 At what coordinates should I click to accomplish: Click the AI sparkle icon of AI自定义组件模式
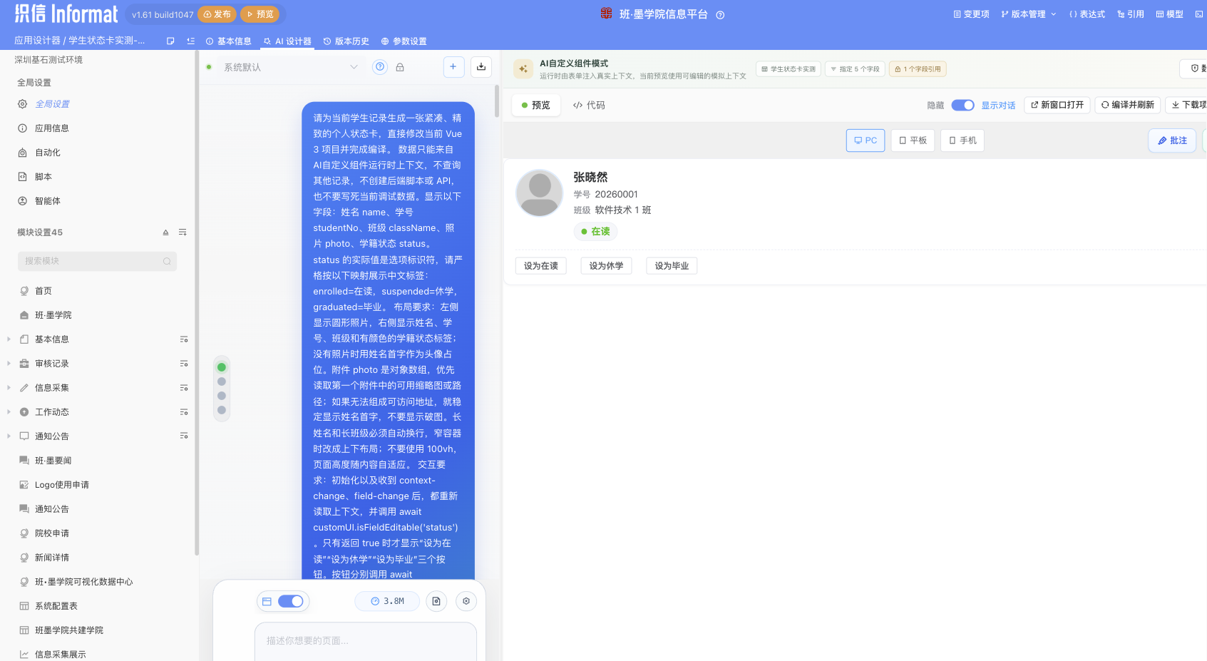coord(523,69)
